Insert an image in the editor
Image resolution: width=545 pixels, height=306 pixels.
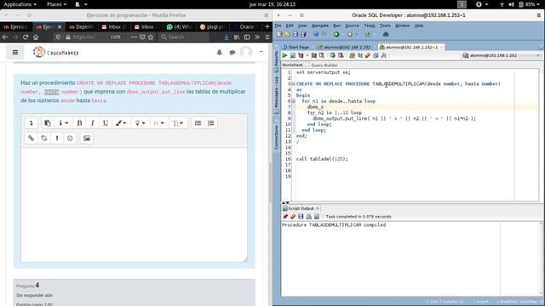click(x=87, y=138)
